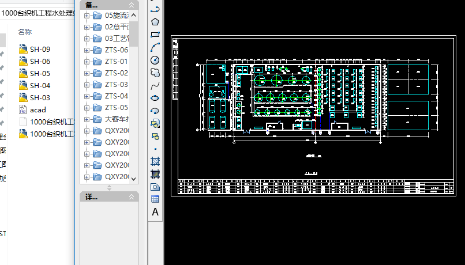Collapse the 备... panel with chevron

point(132,5)
